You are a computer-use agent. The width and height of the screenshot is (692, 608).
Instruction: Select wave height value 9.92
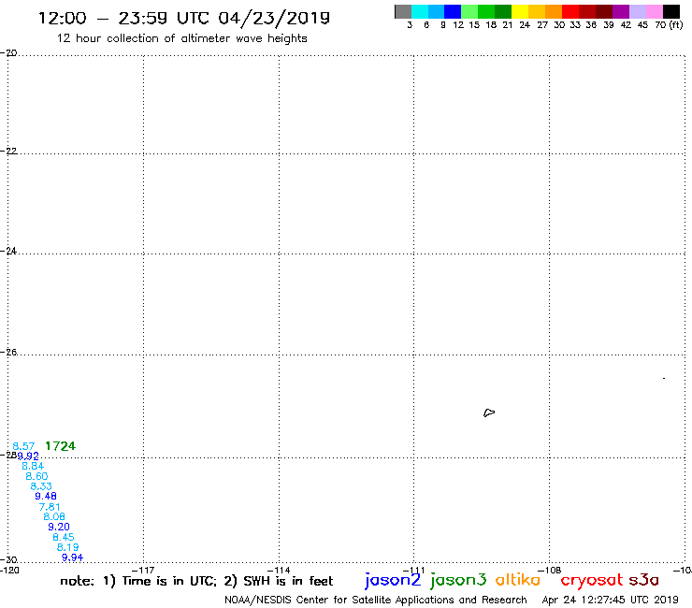[28, 456]
